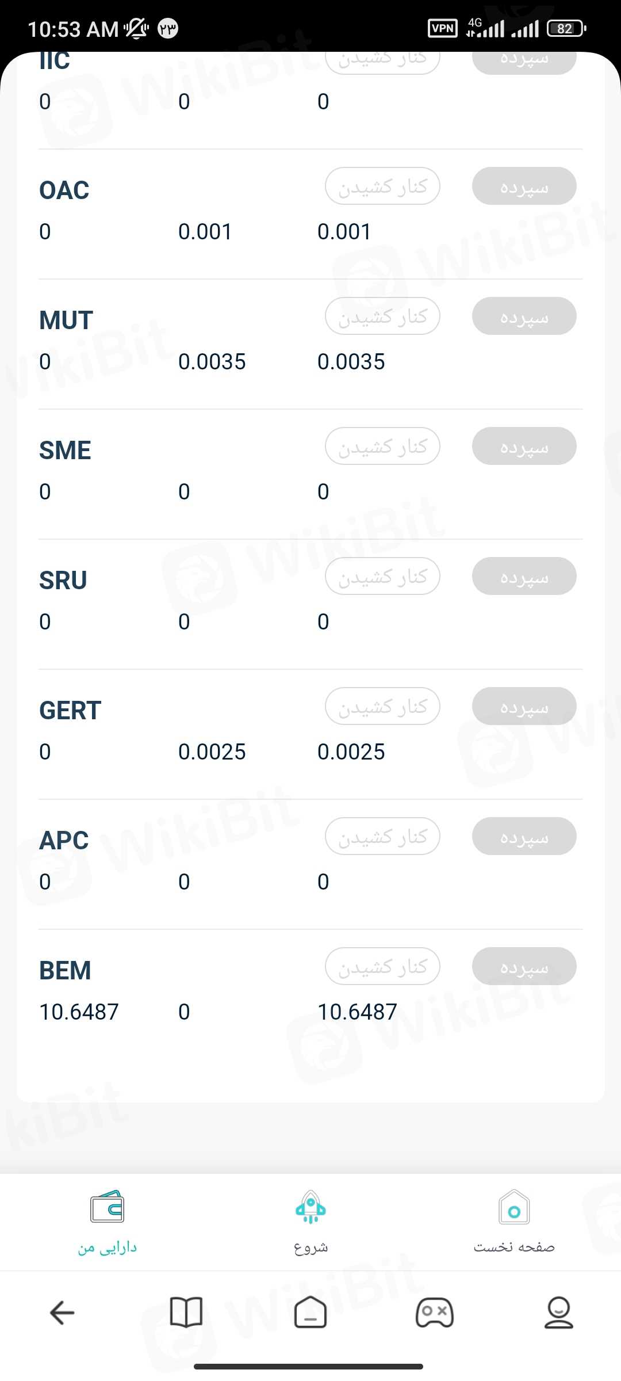Tap the withdraw button for OAC
The image size is (621, 1381).
pyautogui.click(x=382, y=186)
